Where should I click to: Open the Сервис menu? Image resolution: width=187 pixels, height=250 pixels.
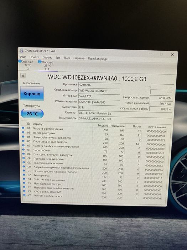tap(47, 57)
